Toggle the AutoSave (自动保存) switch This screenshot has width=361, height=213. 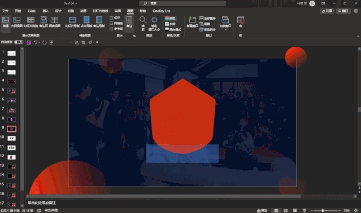(19, 42)
